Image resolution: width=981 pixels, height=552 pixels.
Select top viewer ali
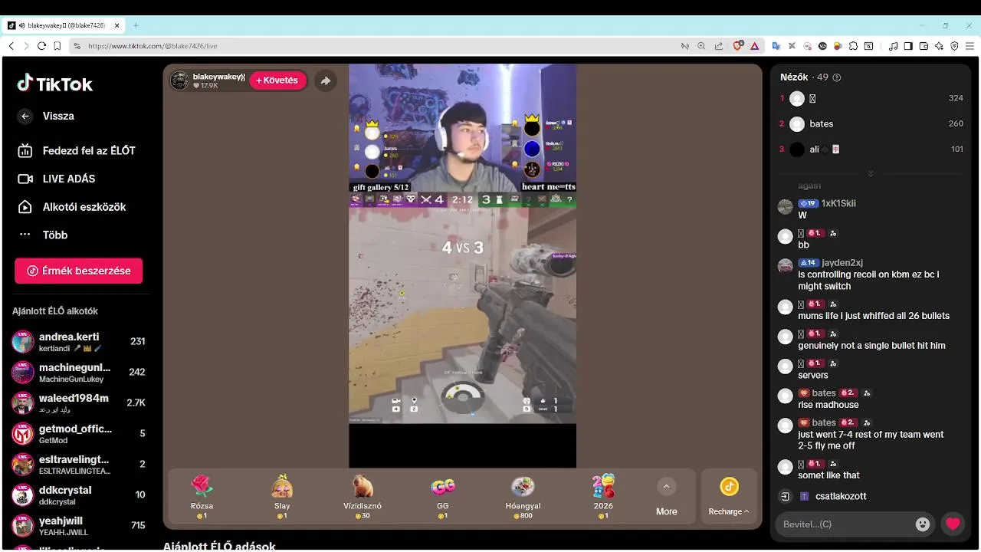coord(871,149)
